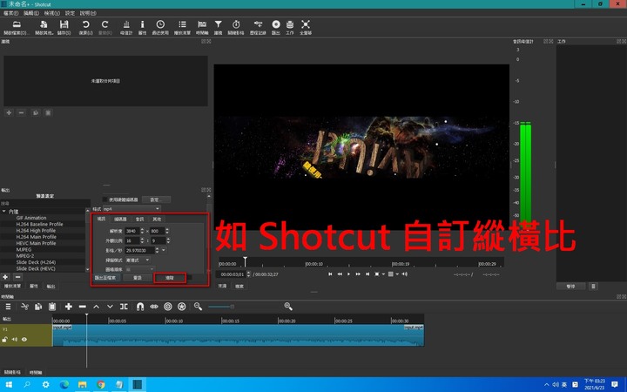Open File with the toolbar folder icon
Image resolution: width=627 pixels, height=392 pixels.
click(x=17, y=28)
